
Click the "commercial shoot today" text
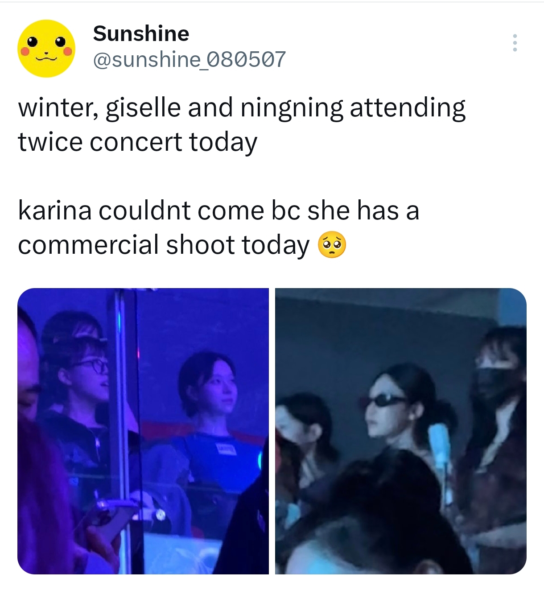pos(164,245)
